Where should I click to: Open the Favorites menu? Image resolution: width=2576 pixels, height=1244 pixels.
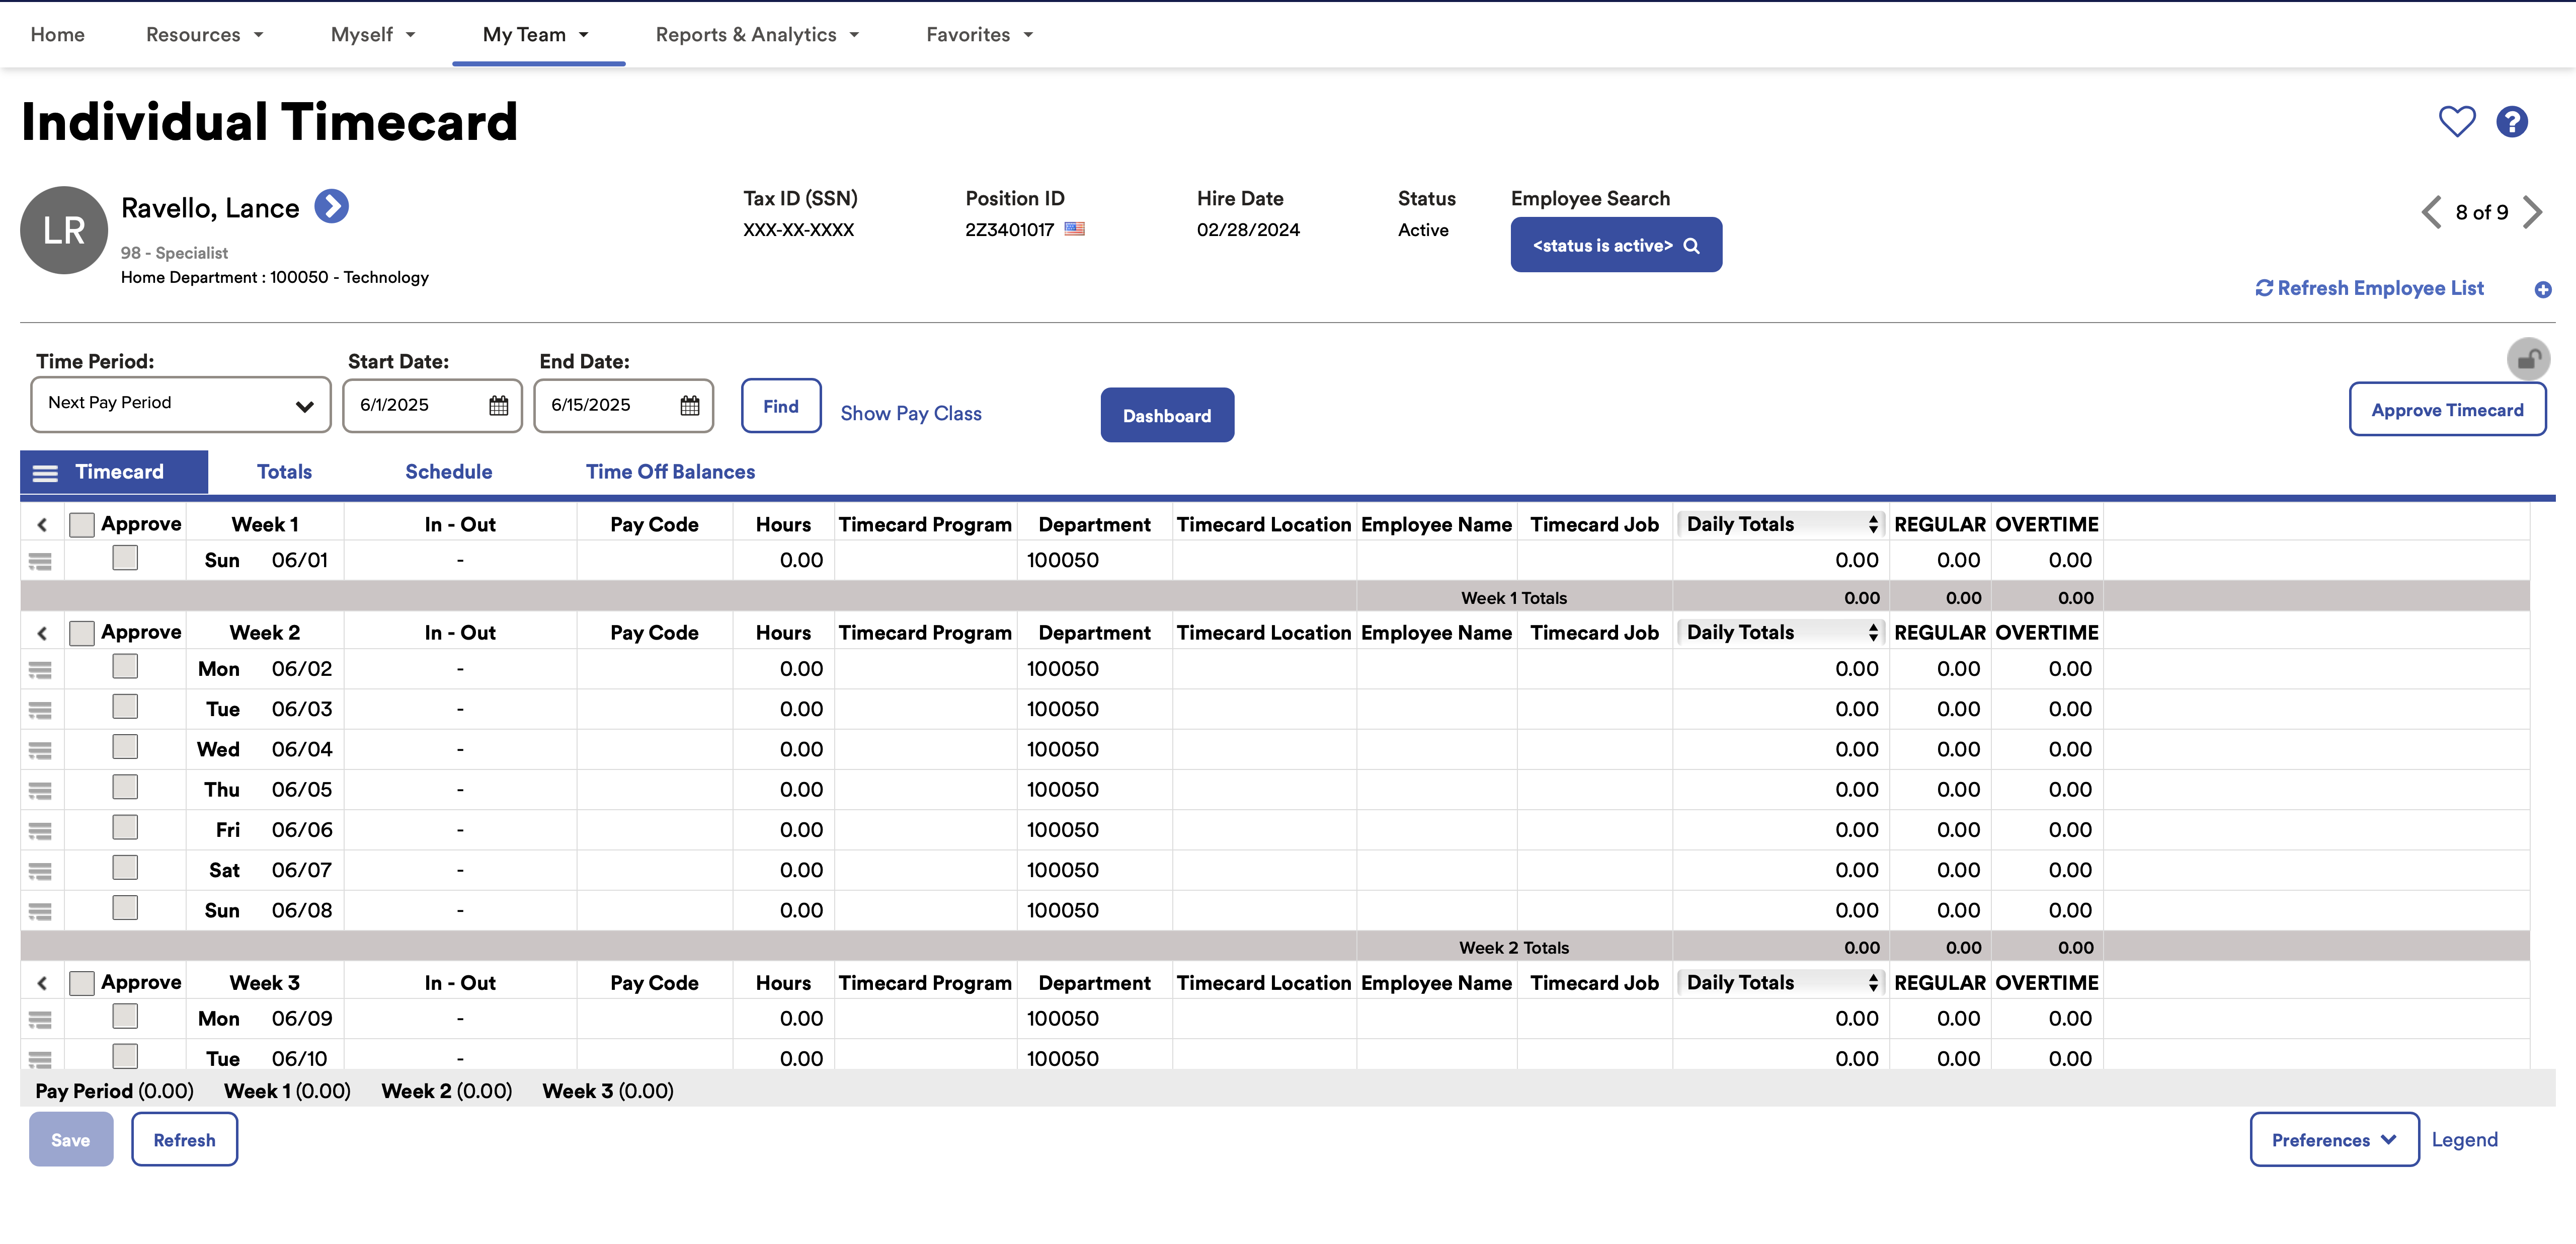coord(980,35)
